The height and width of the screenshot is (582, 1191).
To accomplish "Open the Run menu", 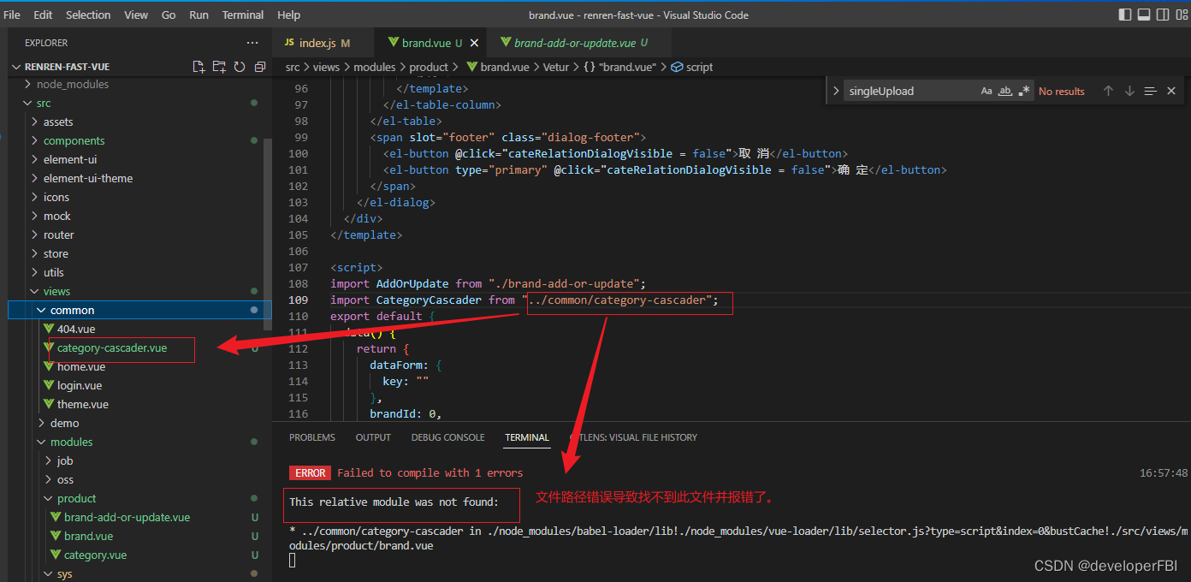I will [x=198, y=15].
